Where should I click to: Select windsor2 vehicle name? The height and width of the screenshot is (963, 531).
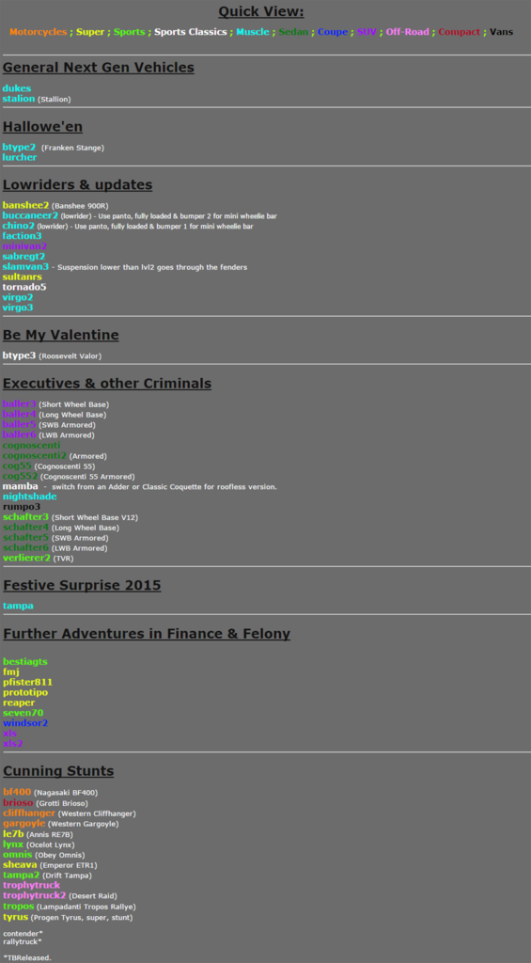25,723
